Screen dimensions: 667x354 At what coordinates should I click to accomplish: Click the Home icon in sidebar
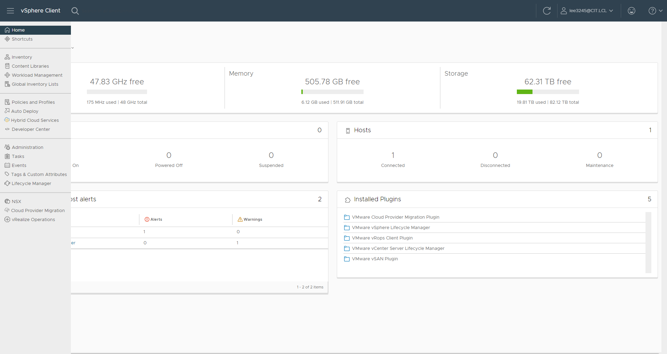(x=7, y=30)
